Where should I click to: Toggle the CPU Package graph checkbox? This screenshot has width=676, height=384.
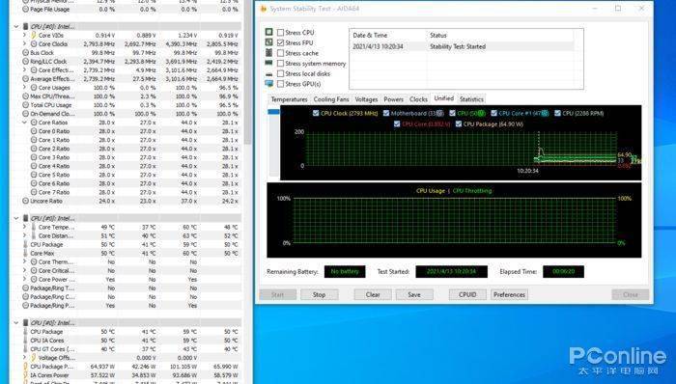[459, 124]
